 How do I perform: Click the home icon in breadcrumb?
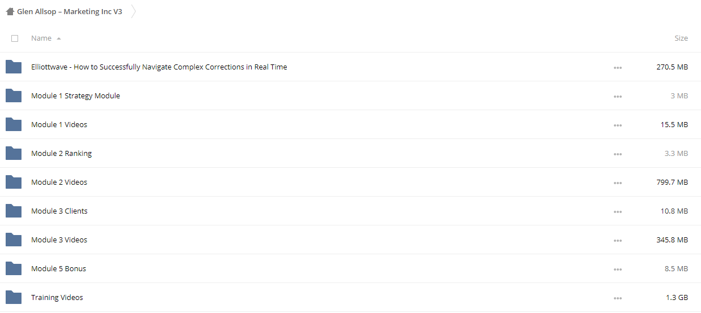[x=10, y=11]
